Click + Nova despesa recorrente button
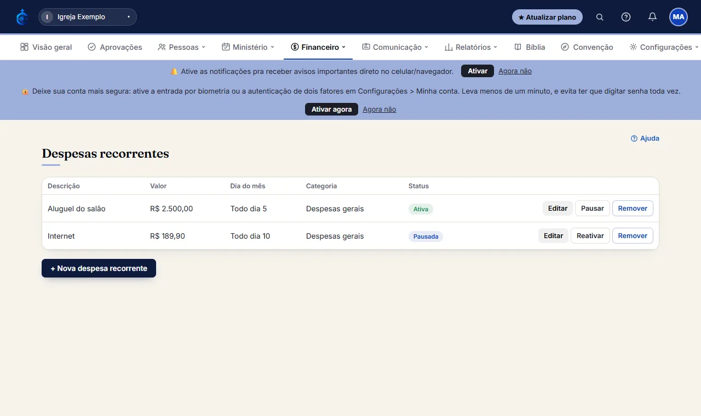 pyautogui.click(x=99, y=268)
